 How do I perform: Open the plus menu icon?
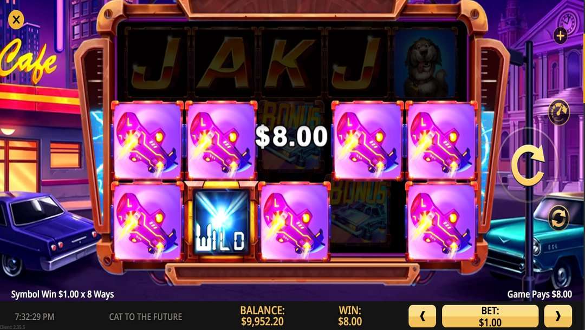click(x=560, y=36)
